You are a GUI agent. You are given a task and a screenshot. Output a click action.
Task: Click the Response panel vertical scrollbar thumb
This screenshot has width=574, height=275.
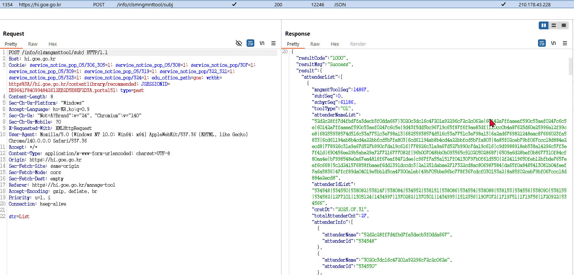point(570,66)
